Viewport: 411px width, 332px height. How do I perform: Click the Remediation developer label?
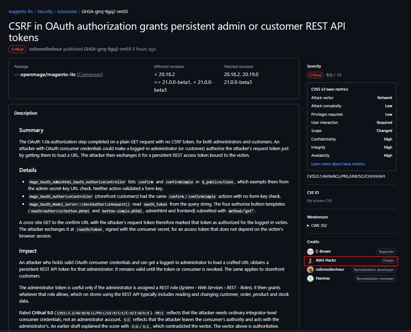click(374, 270)
